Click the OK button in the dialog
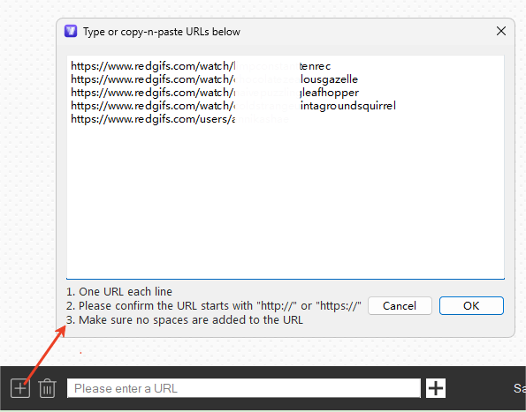The width and height of the screenshot is (526, 412). click(x=471, y=305)
